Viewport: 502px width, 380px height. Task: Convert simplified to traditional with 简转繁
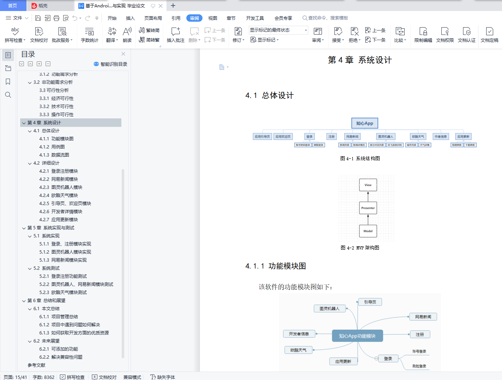(149, 40)
